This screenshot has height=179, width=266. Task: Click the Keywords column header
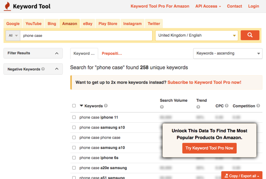[94, 106]
